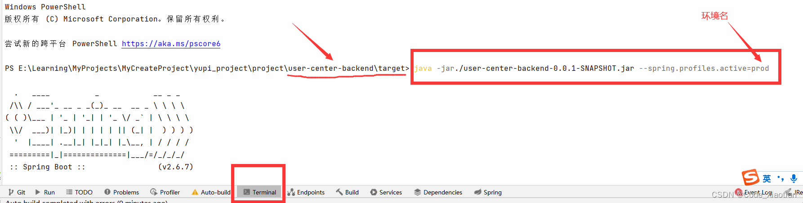Screen dimensions: 803x203
Task: Open the TODO panel
Action: tap(80, 192)
